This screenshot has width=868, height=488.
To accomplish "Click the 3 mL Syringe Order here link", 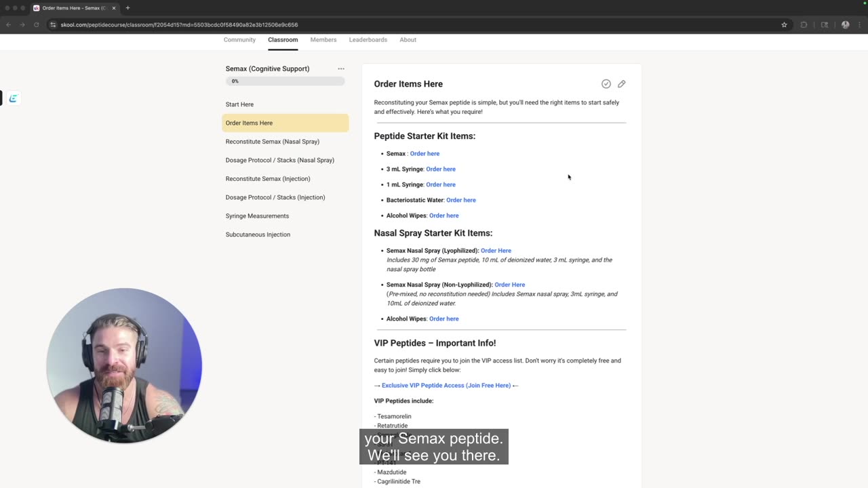I will (441, 169).
